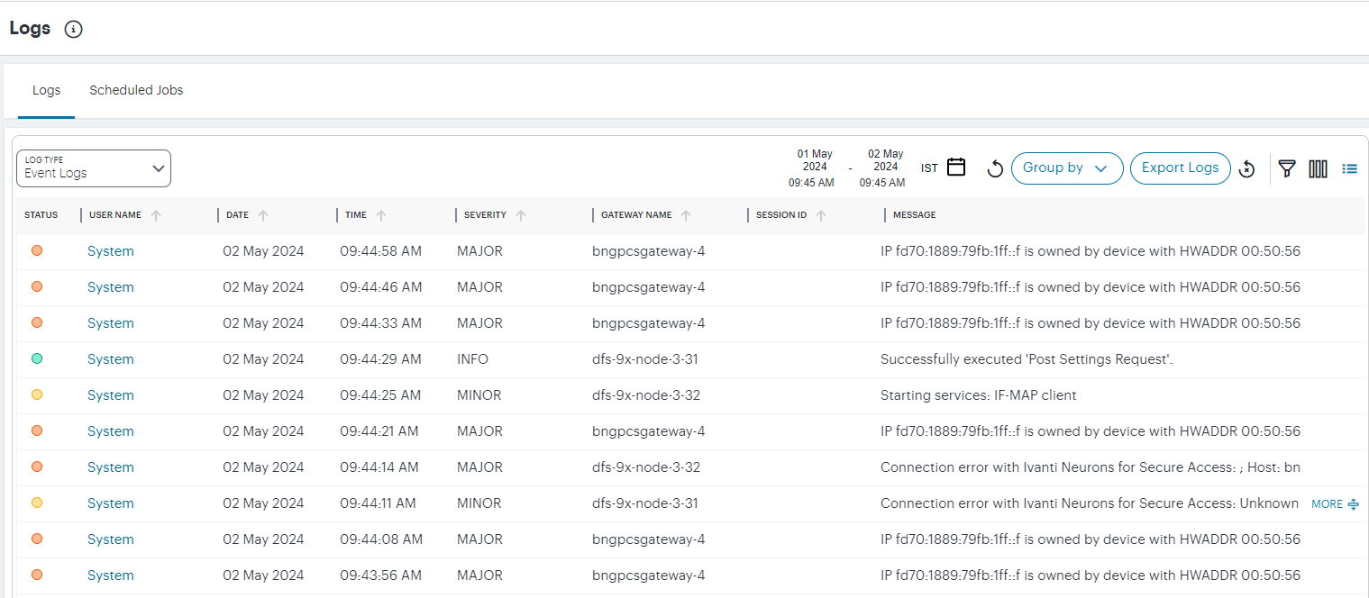The height and width of the screenshot is (598, 1369).
Task: Toggle sorting on the DATE column
Action: point(263,214)
